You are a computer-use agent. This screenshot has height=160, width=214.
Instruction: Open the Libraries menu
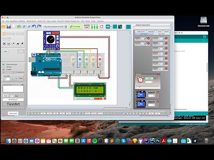100,21
